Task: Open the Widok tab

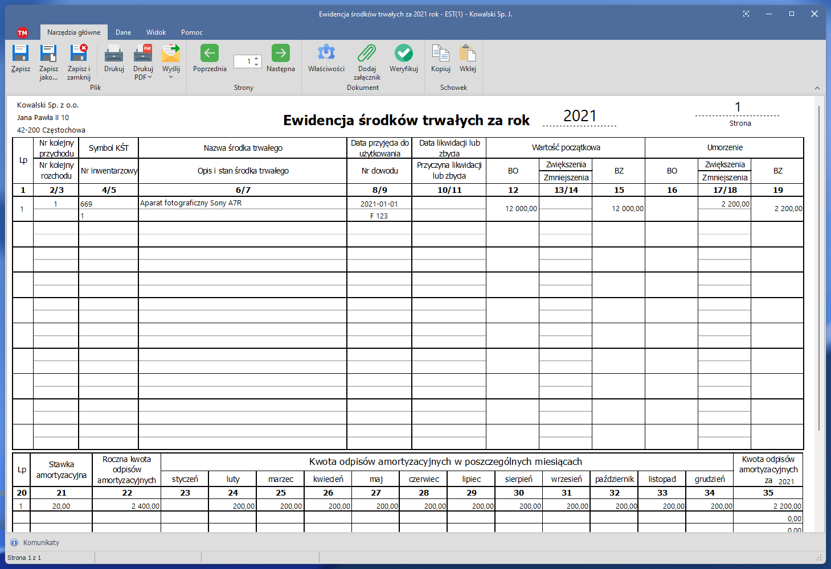Action: [x=156, y=32]
